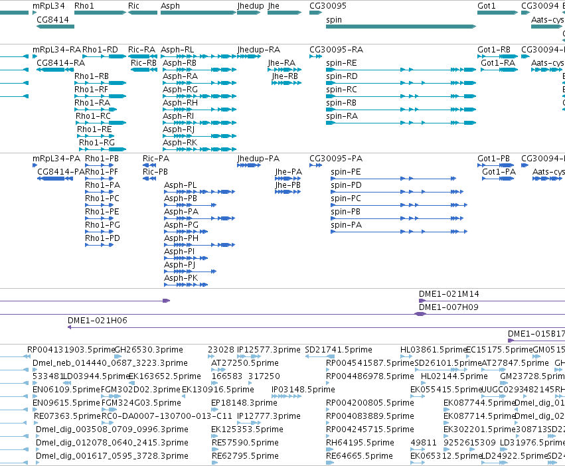Viewport: 565px width, 466px height.
Task: Click transcript Rho1-RB
Action: coord(100,83)
